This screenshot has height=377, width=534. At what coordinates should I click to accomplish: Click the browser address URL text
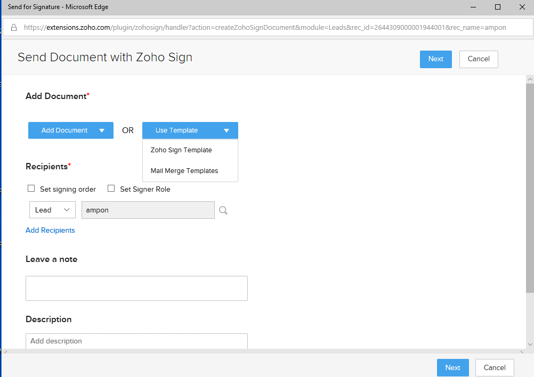pos(265,28)
